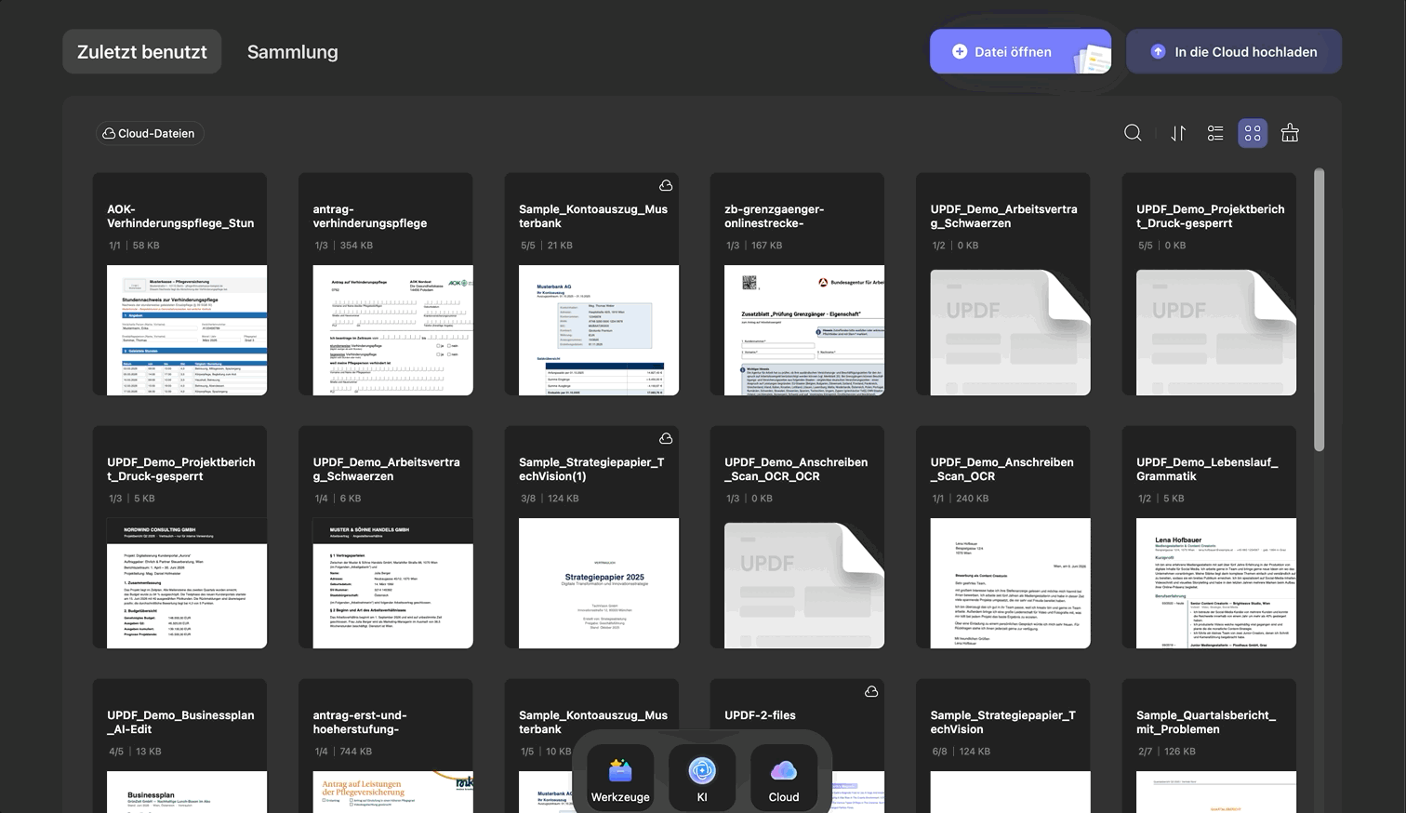Open Werkzeuge in the bottom dock
This screenshot has height=813, width=1406.
click(620, 778)
